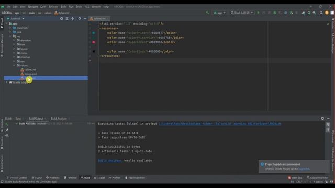Open the Search Everywhere magnifier icon
This screenshot has height=188, width=335.
click(x=321, y=13)
